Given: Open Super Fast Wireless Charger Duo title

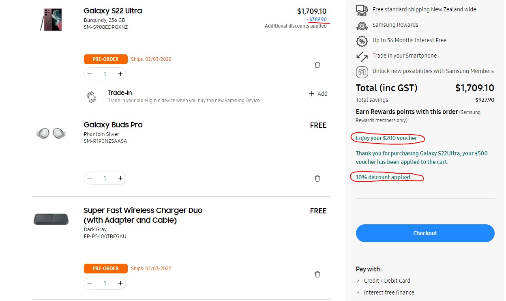Looking at the screenshot, I should pyautogui.click(x=143, y=215).
